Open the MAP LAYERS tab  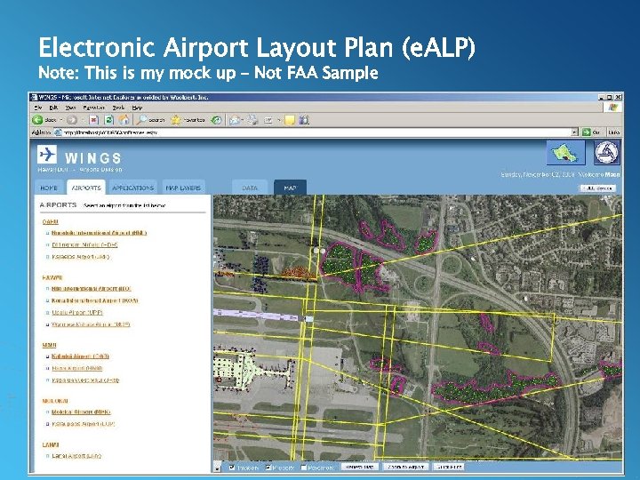pos(183,188)
